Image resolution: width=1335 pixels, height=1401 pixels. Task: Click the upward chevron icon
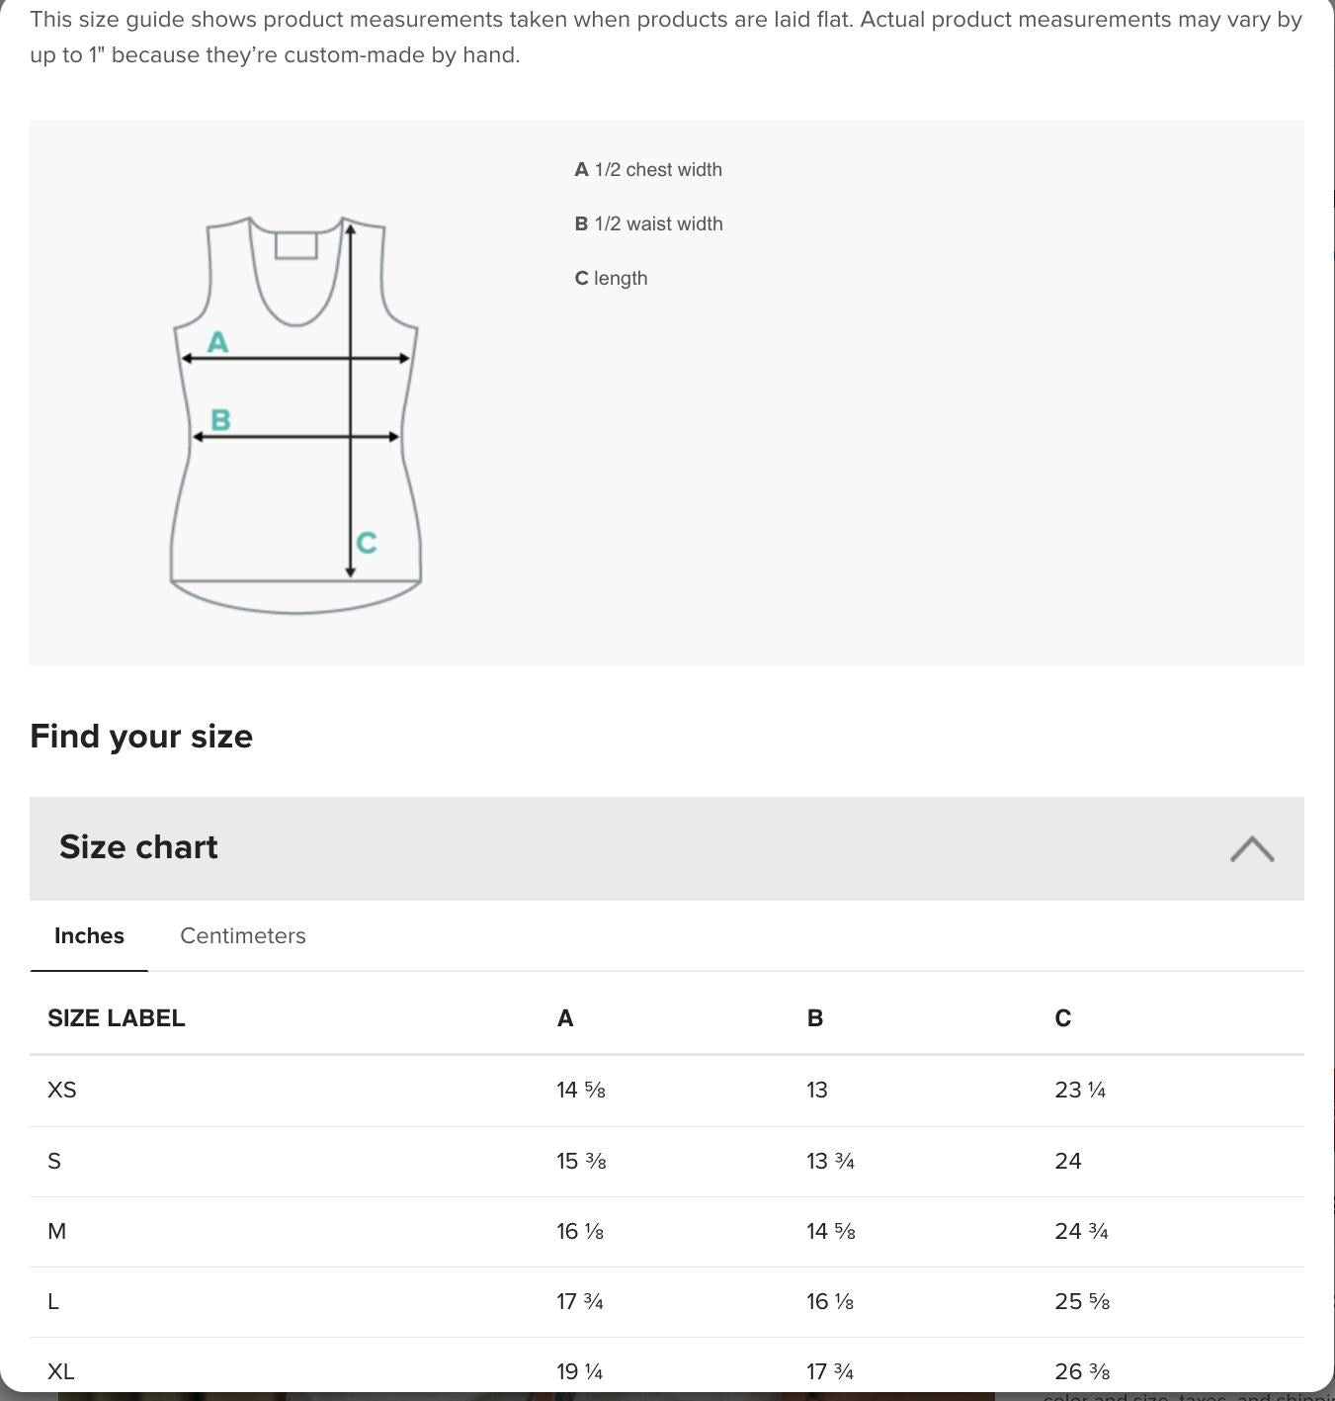point(1252,848)
